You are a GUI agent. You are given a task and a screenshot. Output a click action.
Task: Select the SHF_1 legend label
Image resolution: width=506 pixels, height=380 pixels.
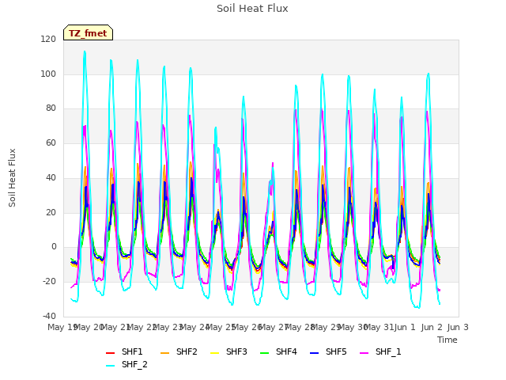pyautogui.click(x=388, y=351)
